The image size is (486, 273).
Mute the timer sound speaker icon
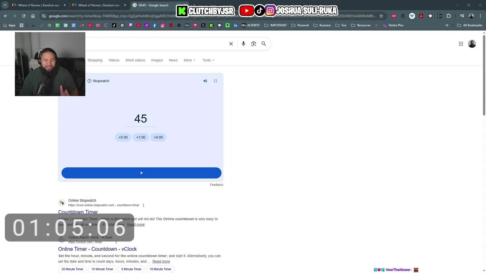(x=205, y=81)
